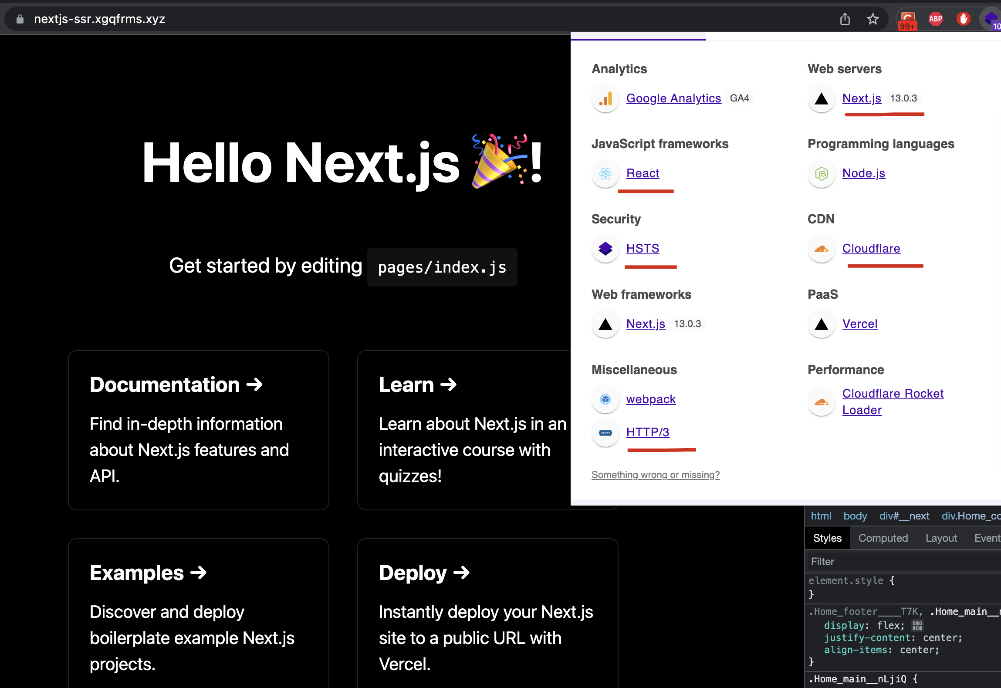Screen dimensions: 1001x688
Task: Switch to the Styles tab in DevTools
Action: tap(827, 538)
